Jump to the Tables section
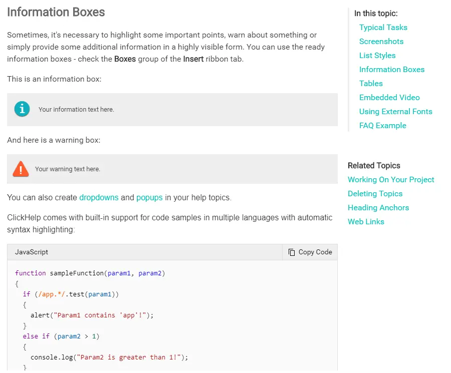Image resolution: width=451 pixels, height=373 pixels. (x=370, y=84)
